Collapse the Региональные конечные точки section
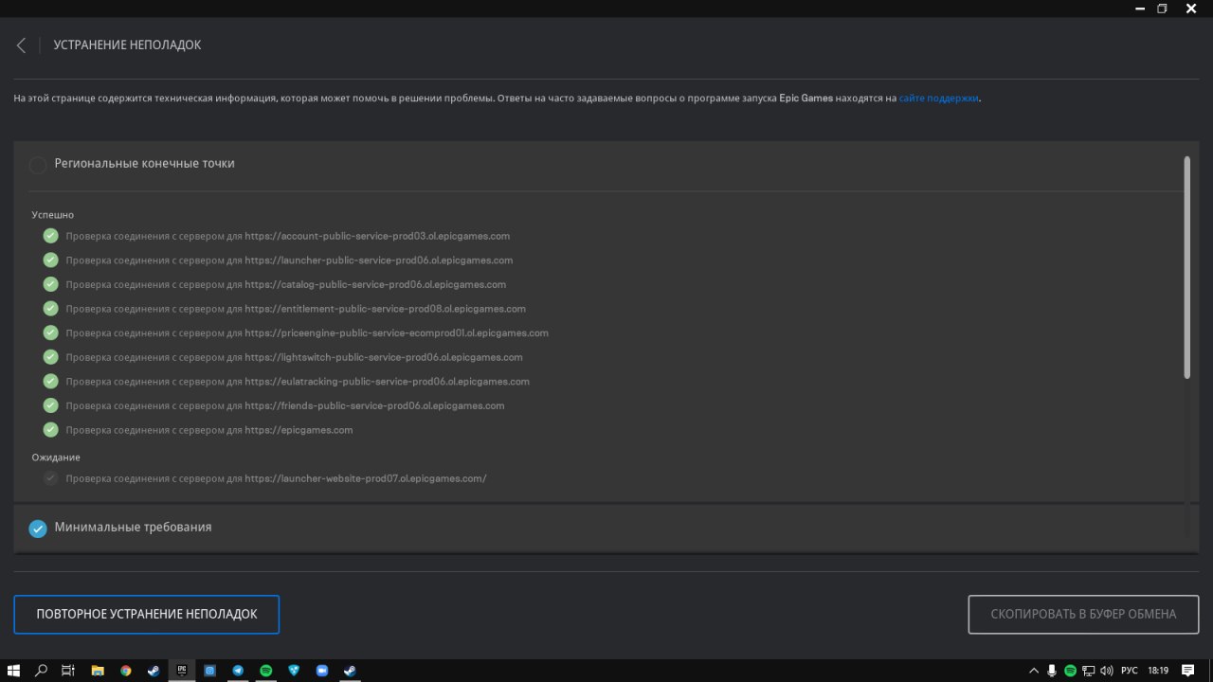 click(x=144, y=164)
